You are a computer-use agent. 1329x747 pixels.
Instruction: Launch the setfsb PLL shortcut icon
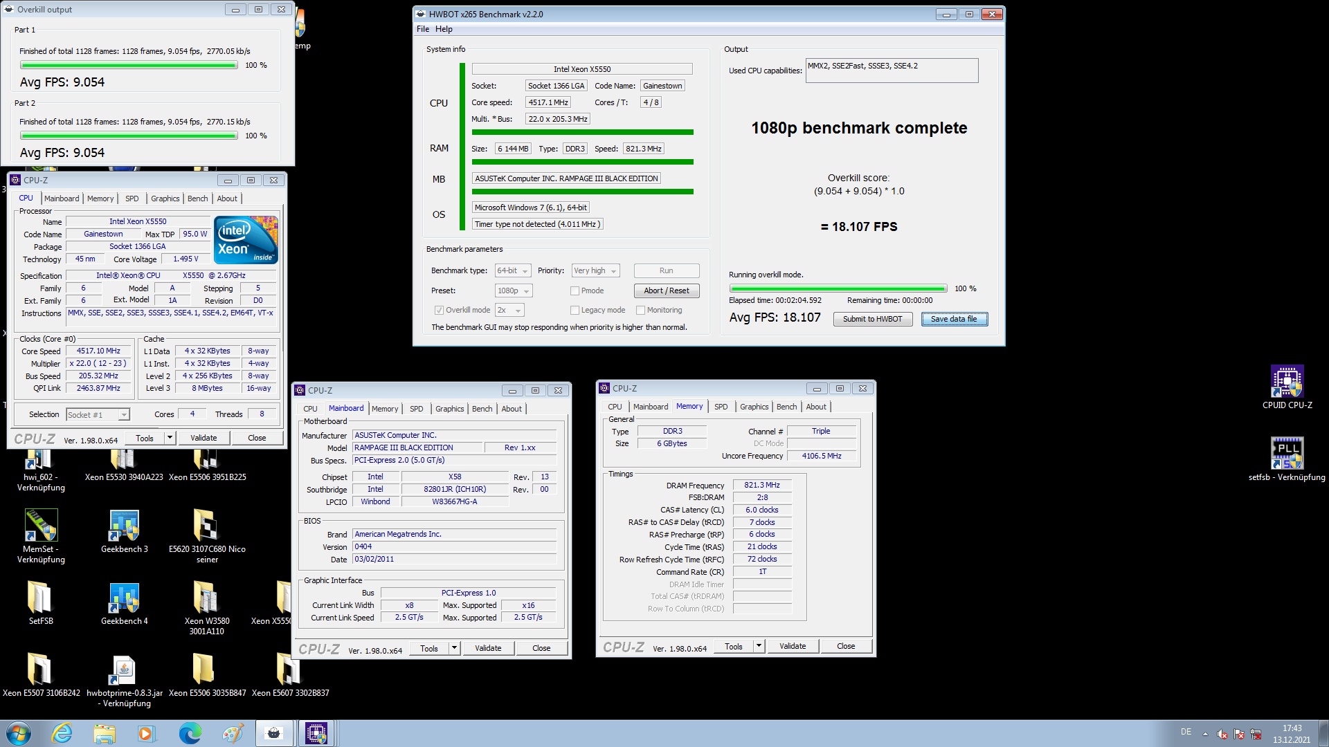point(1287,459)
